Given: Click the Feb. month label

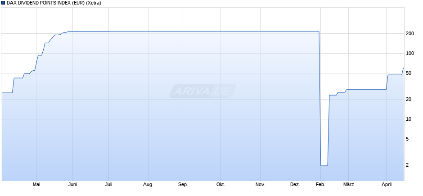Looking at the screenshot, I should click(x=320, y=185).
